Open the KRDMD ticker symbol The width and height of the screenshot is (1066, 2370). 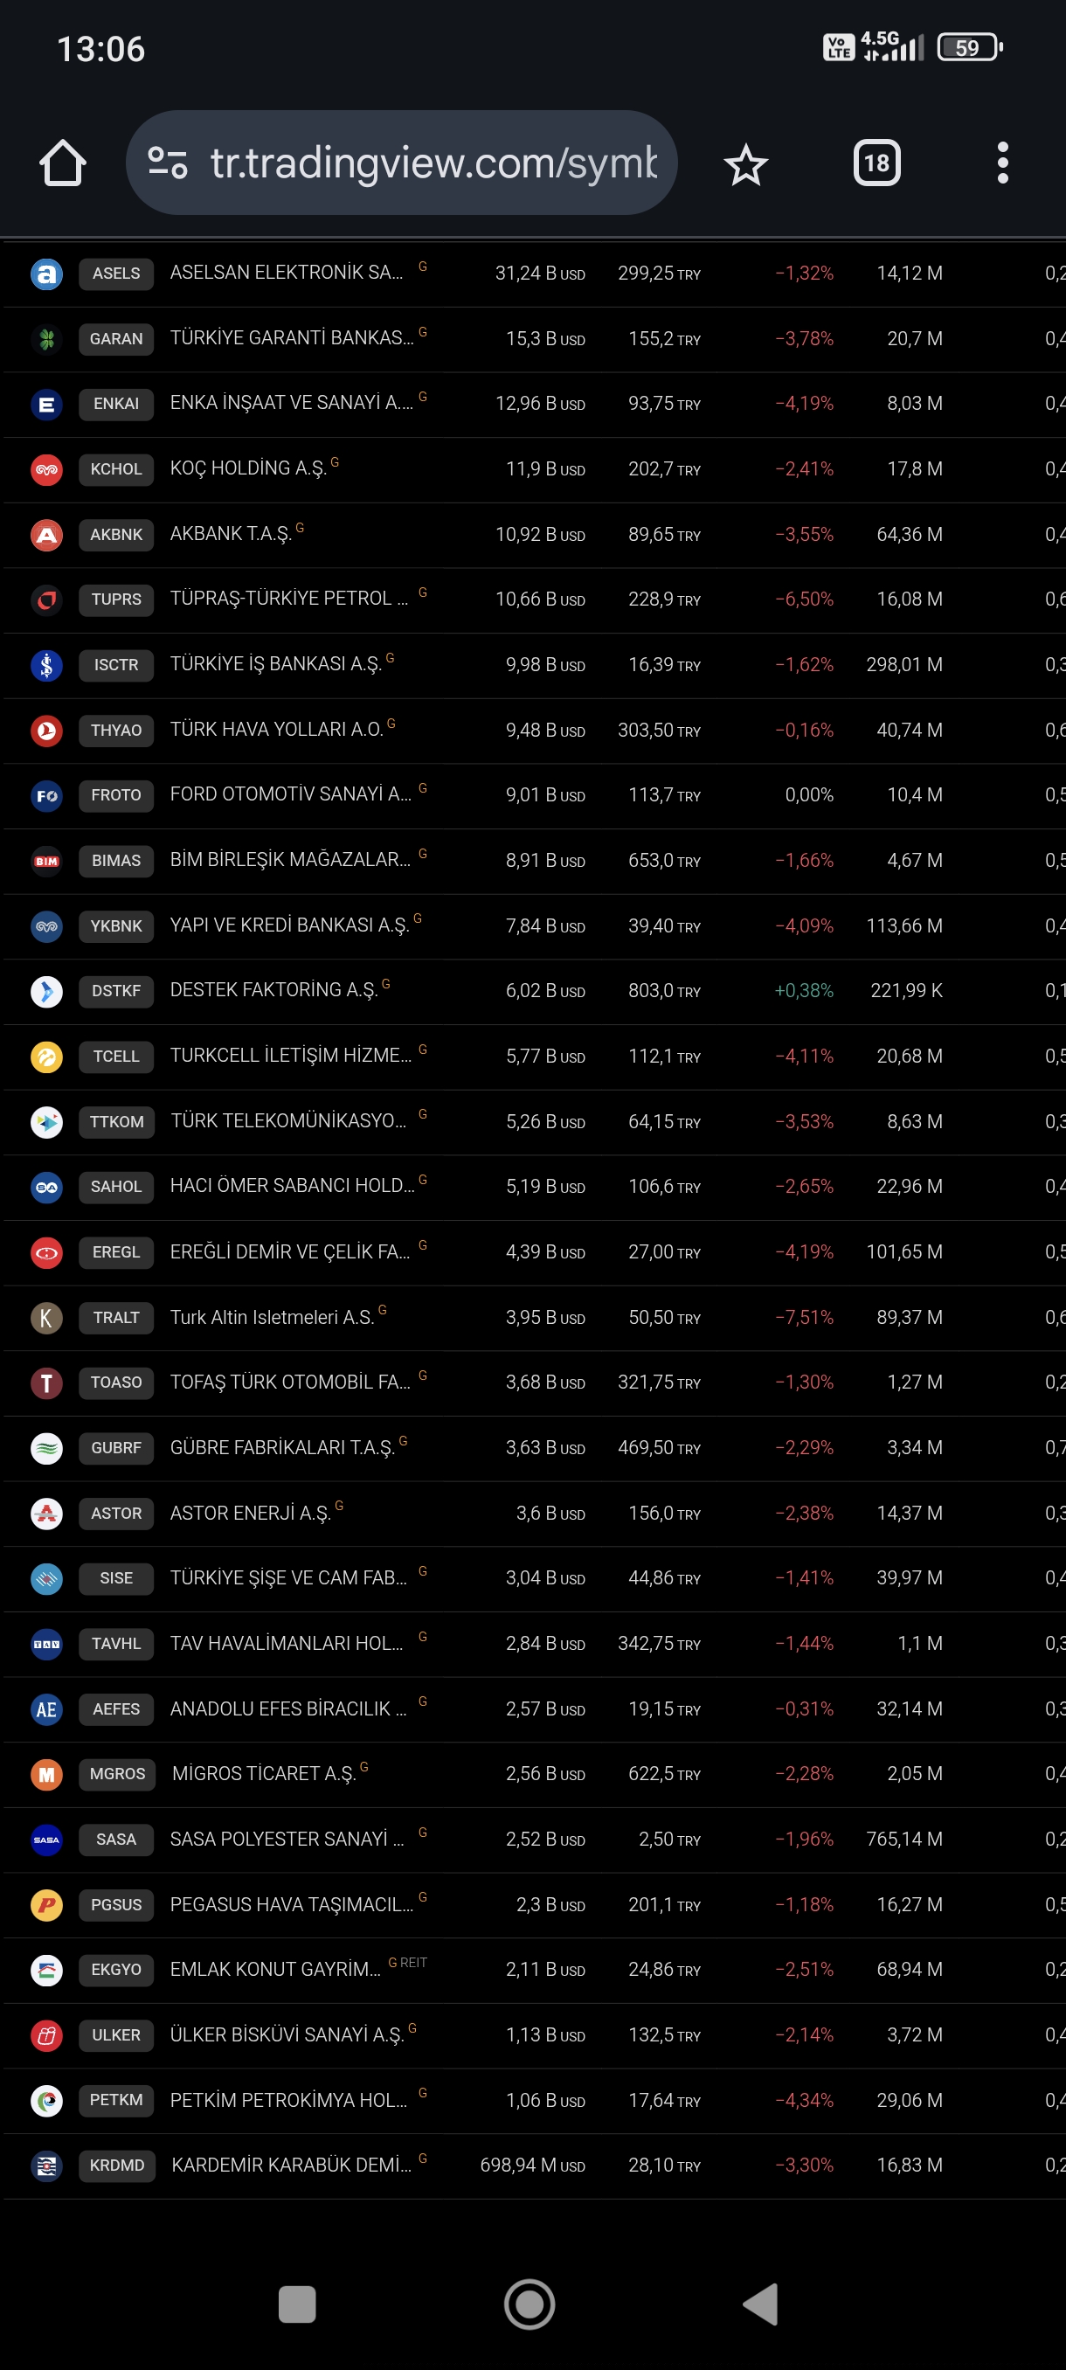(116, 2166)
